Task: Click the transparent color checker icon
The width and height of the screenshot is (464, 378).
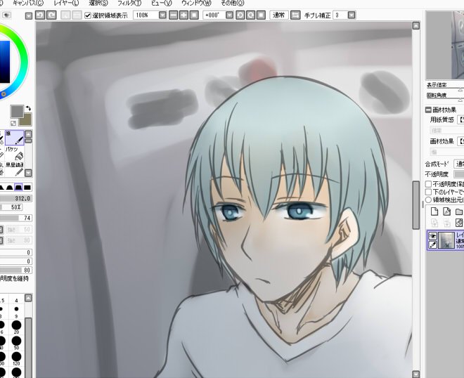Action: click(x=13, y=123)
